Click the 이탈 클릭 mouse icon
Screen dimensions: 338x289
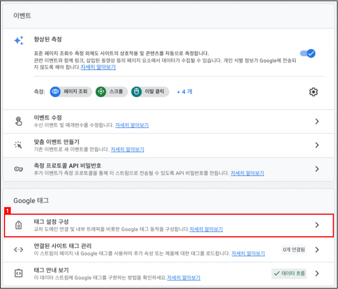click(x=136, y=92)
